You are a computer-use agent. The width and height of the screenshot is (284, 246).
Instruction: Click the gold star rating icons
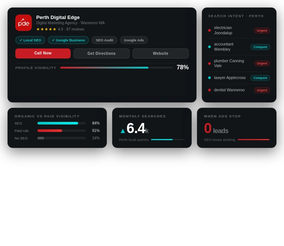(46, 29)
